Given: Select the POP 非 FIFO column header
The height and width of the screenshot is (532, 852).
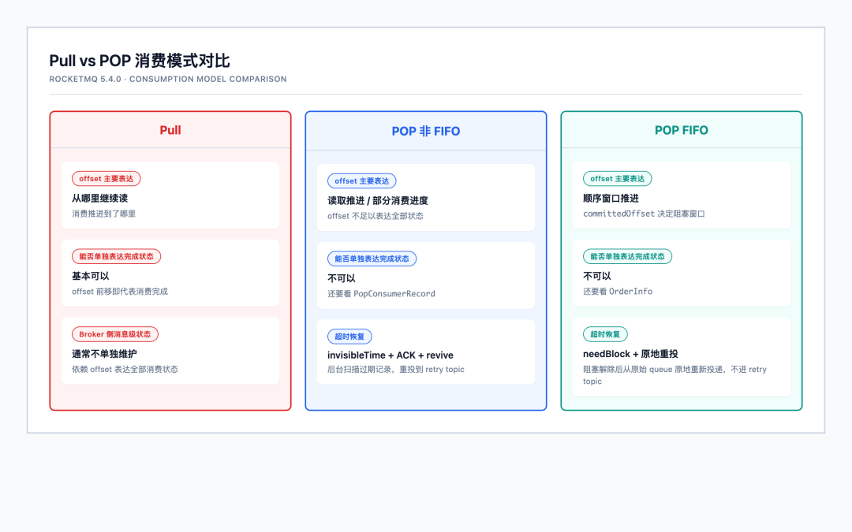Looking at the screenshot, I should [425, 132].
